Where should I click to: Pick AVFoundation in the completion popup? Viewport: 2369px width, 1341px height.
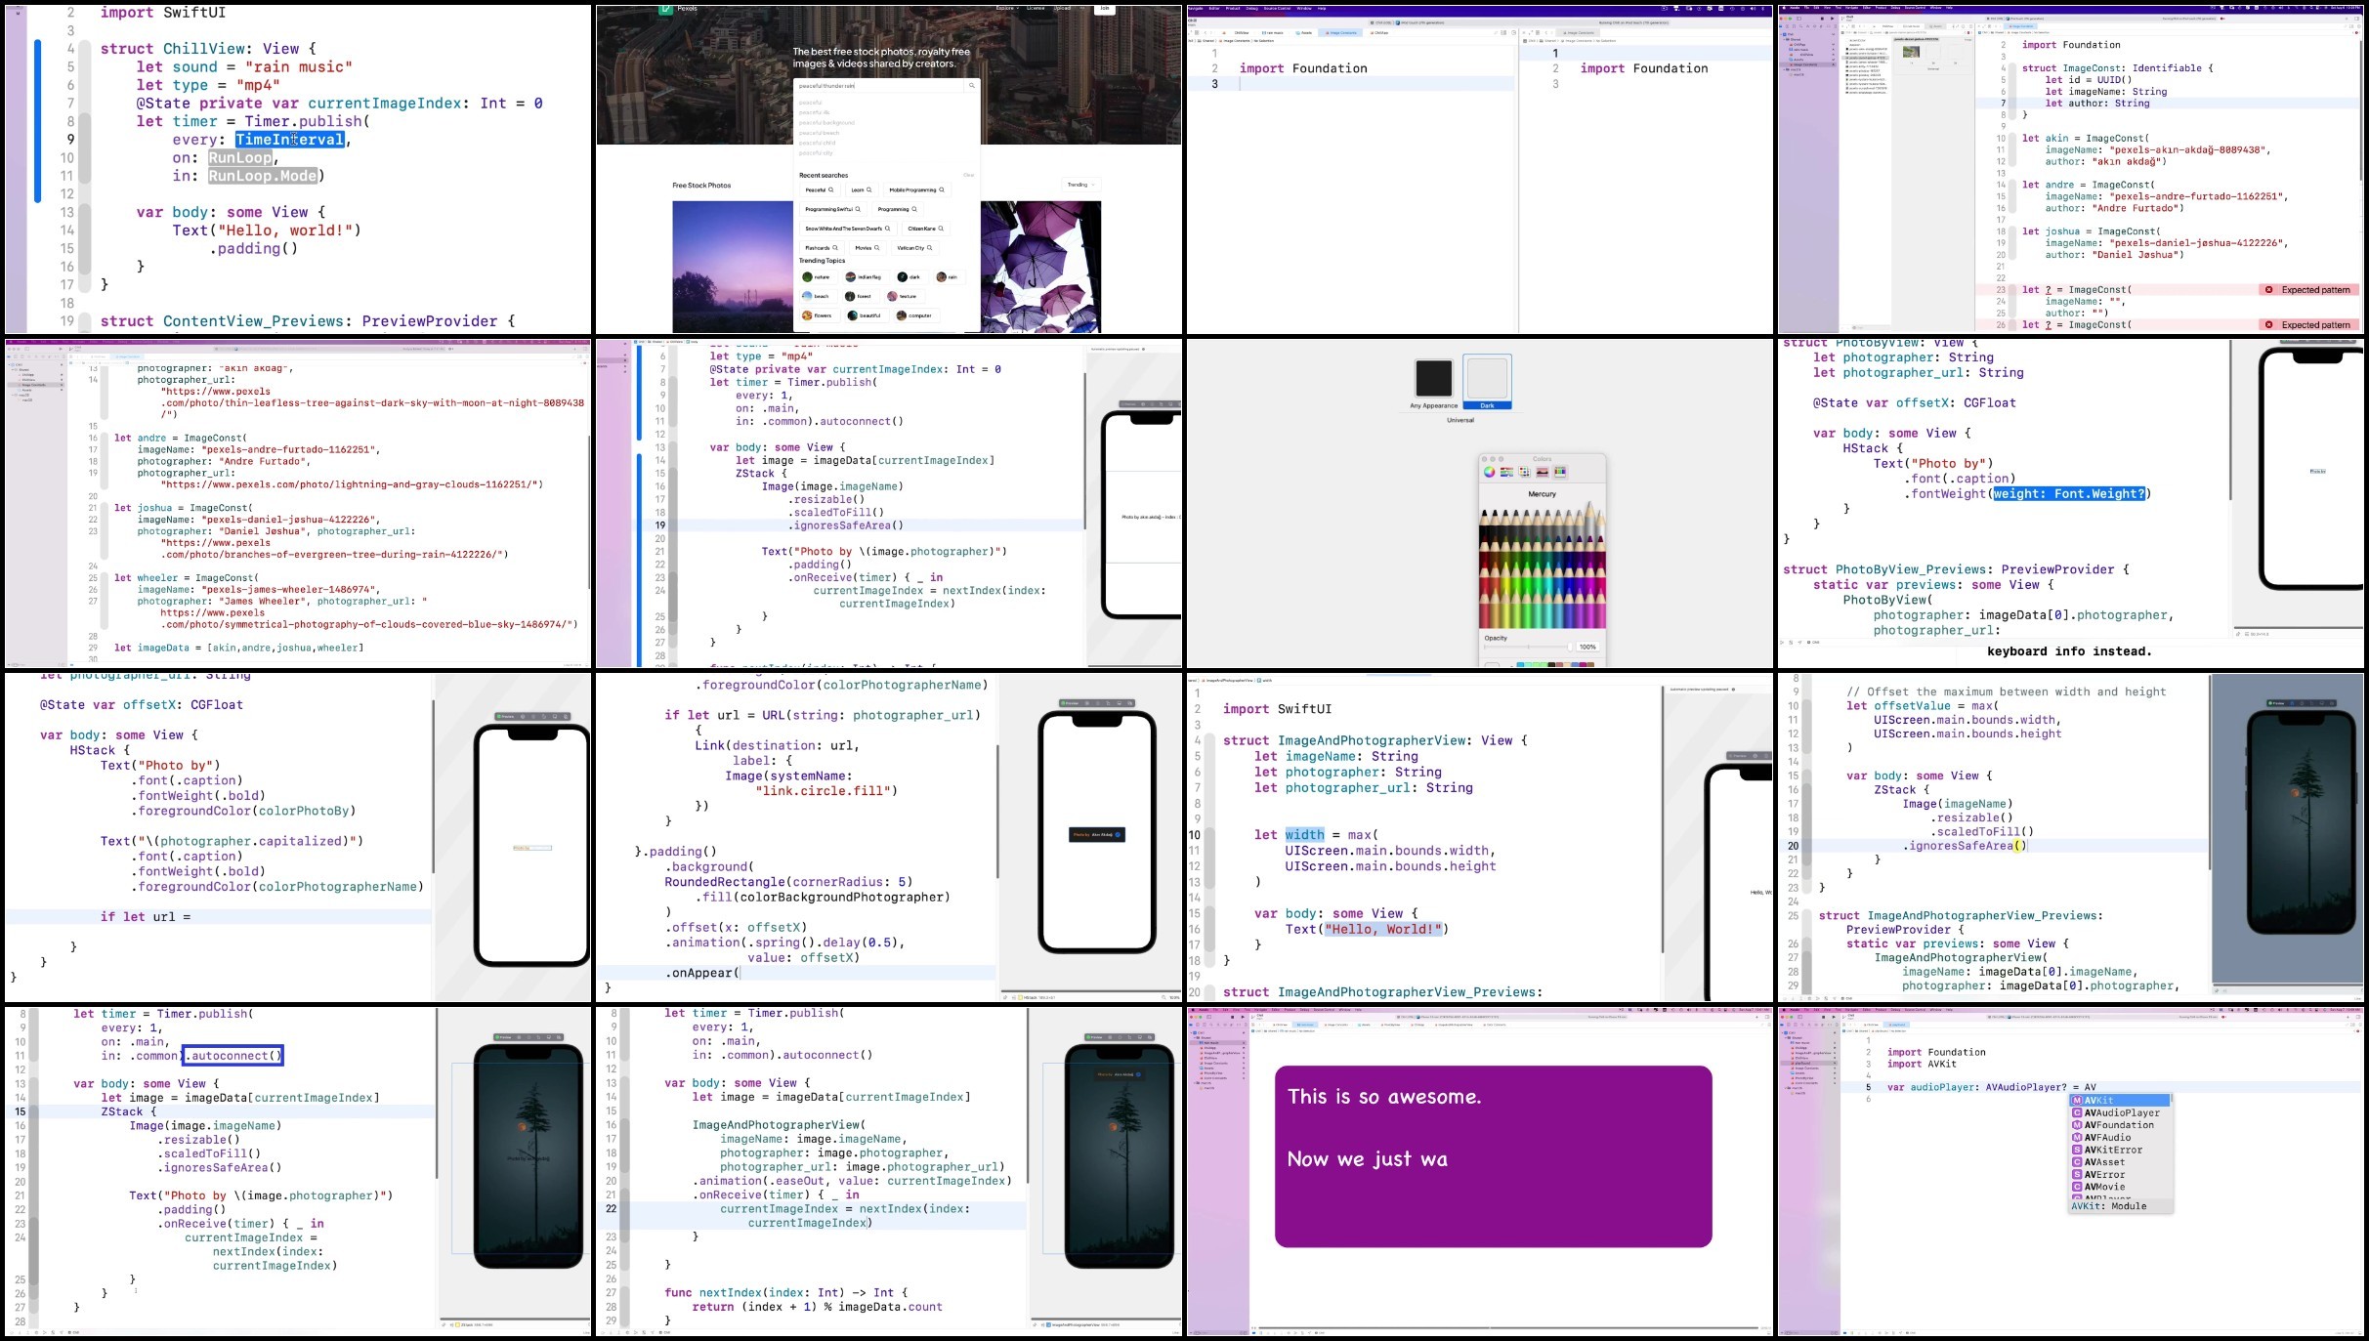2121,1125
